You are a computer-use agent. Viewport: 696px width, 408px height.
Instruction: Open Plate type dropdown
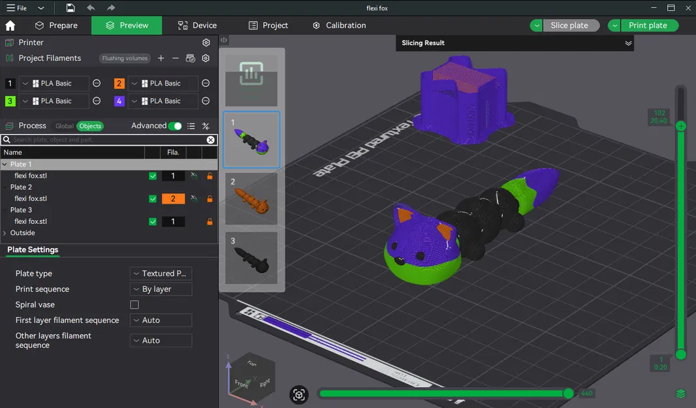tap(161, 274)
